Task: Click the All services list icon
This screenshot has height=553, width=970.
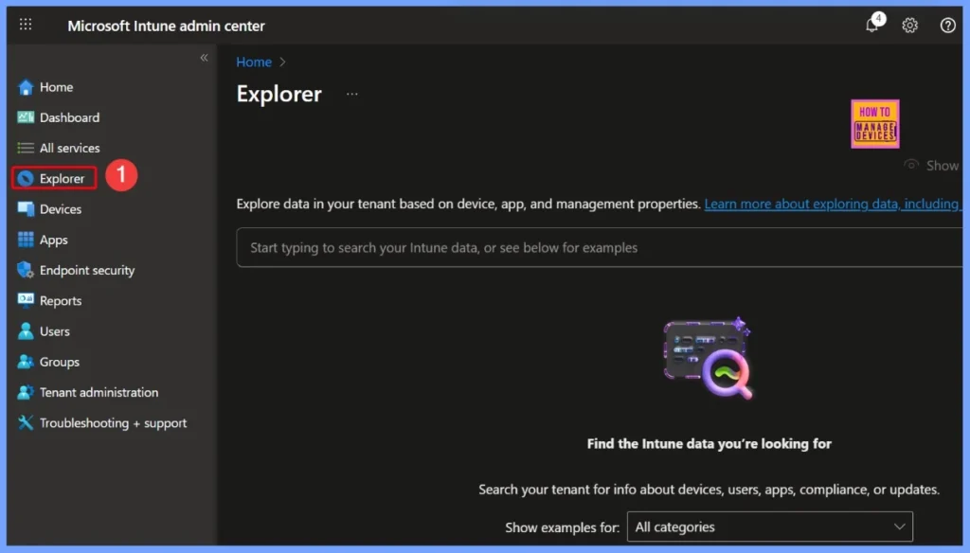Action: (x=26, y=148)
